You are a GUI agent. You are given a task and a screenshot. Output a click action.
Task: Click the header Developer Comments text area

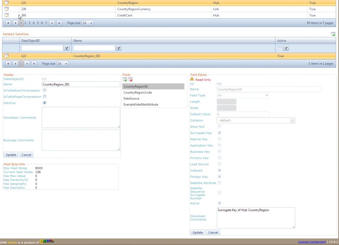tap(81, 117)
